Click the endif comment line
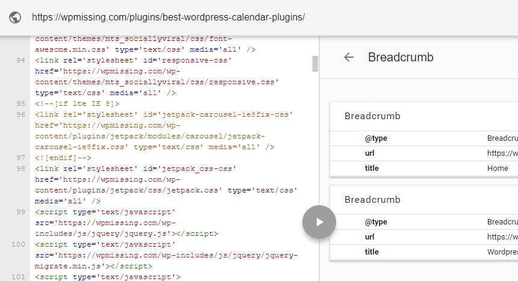 (63, 158)
